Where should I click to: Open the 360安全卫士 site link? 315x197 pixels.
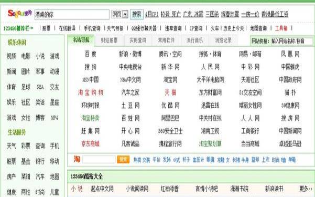click(170, 131)
